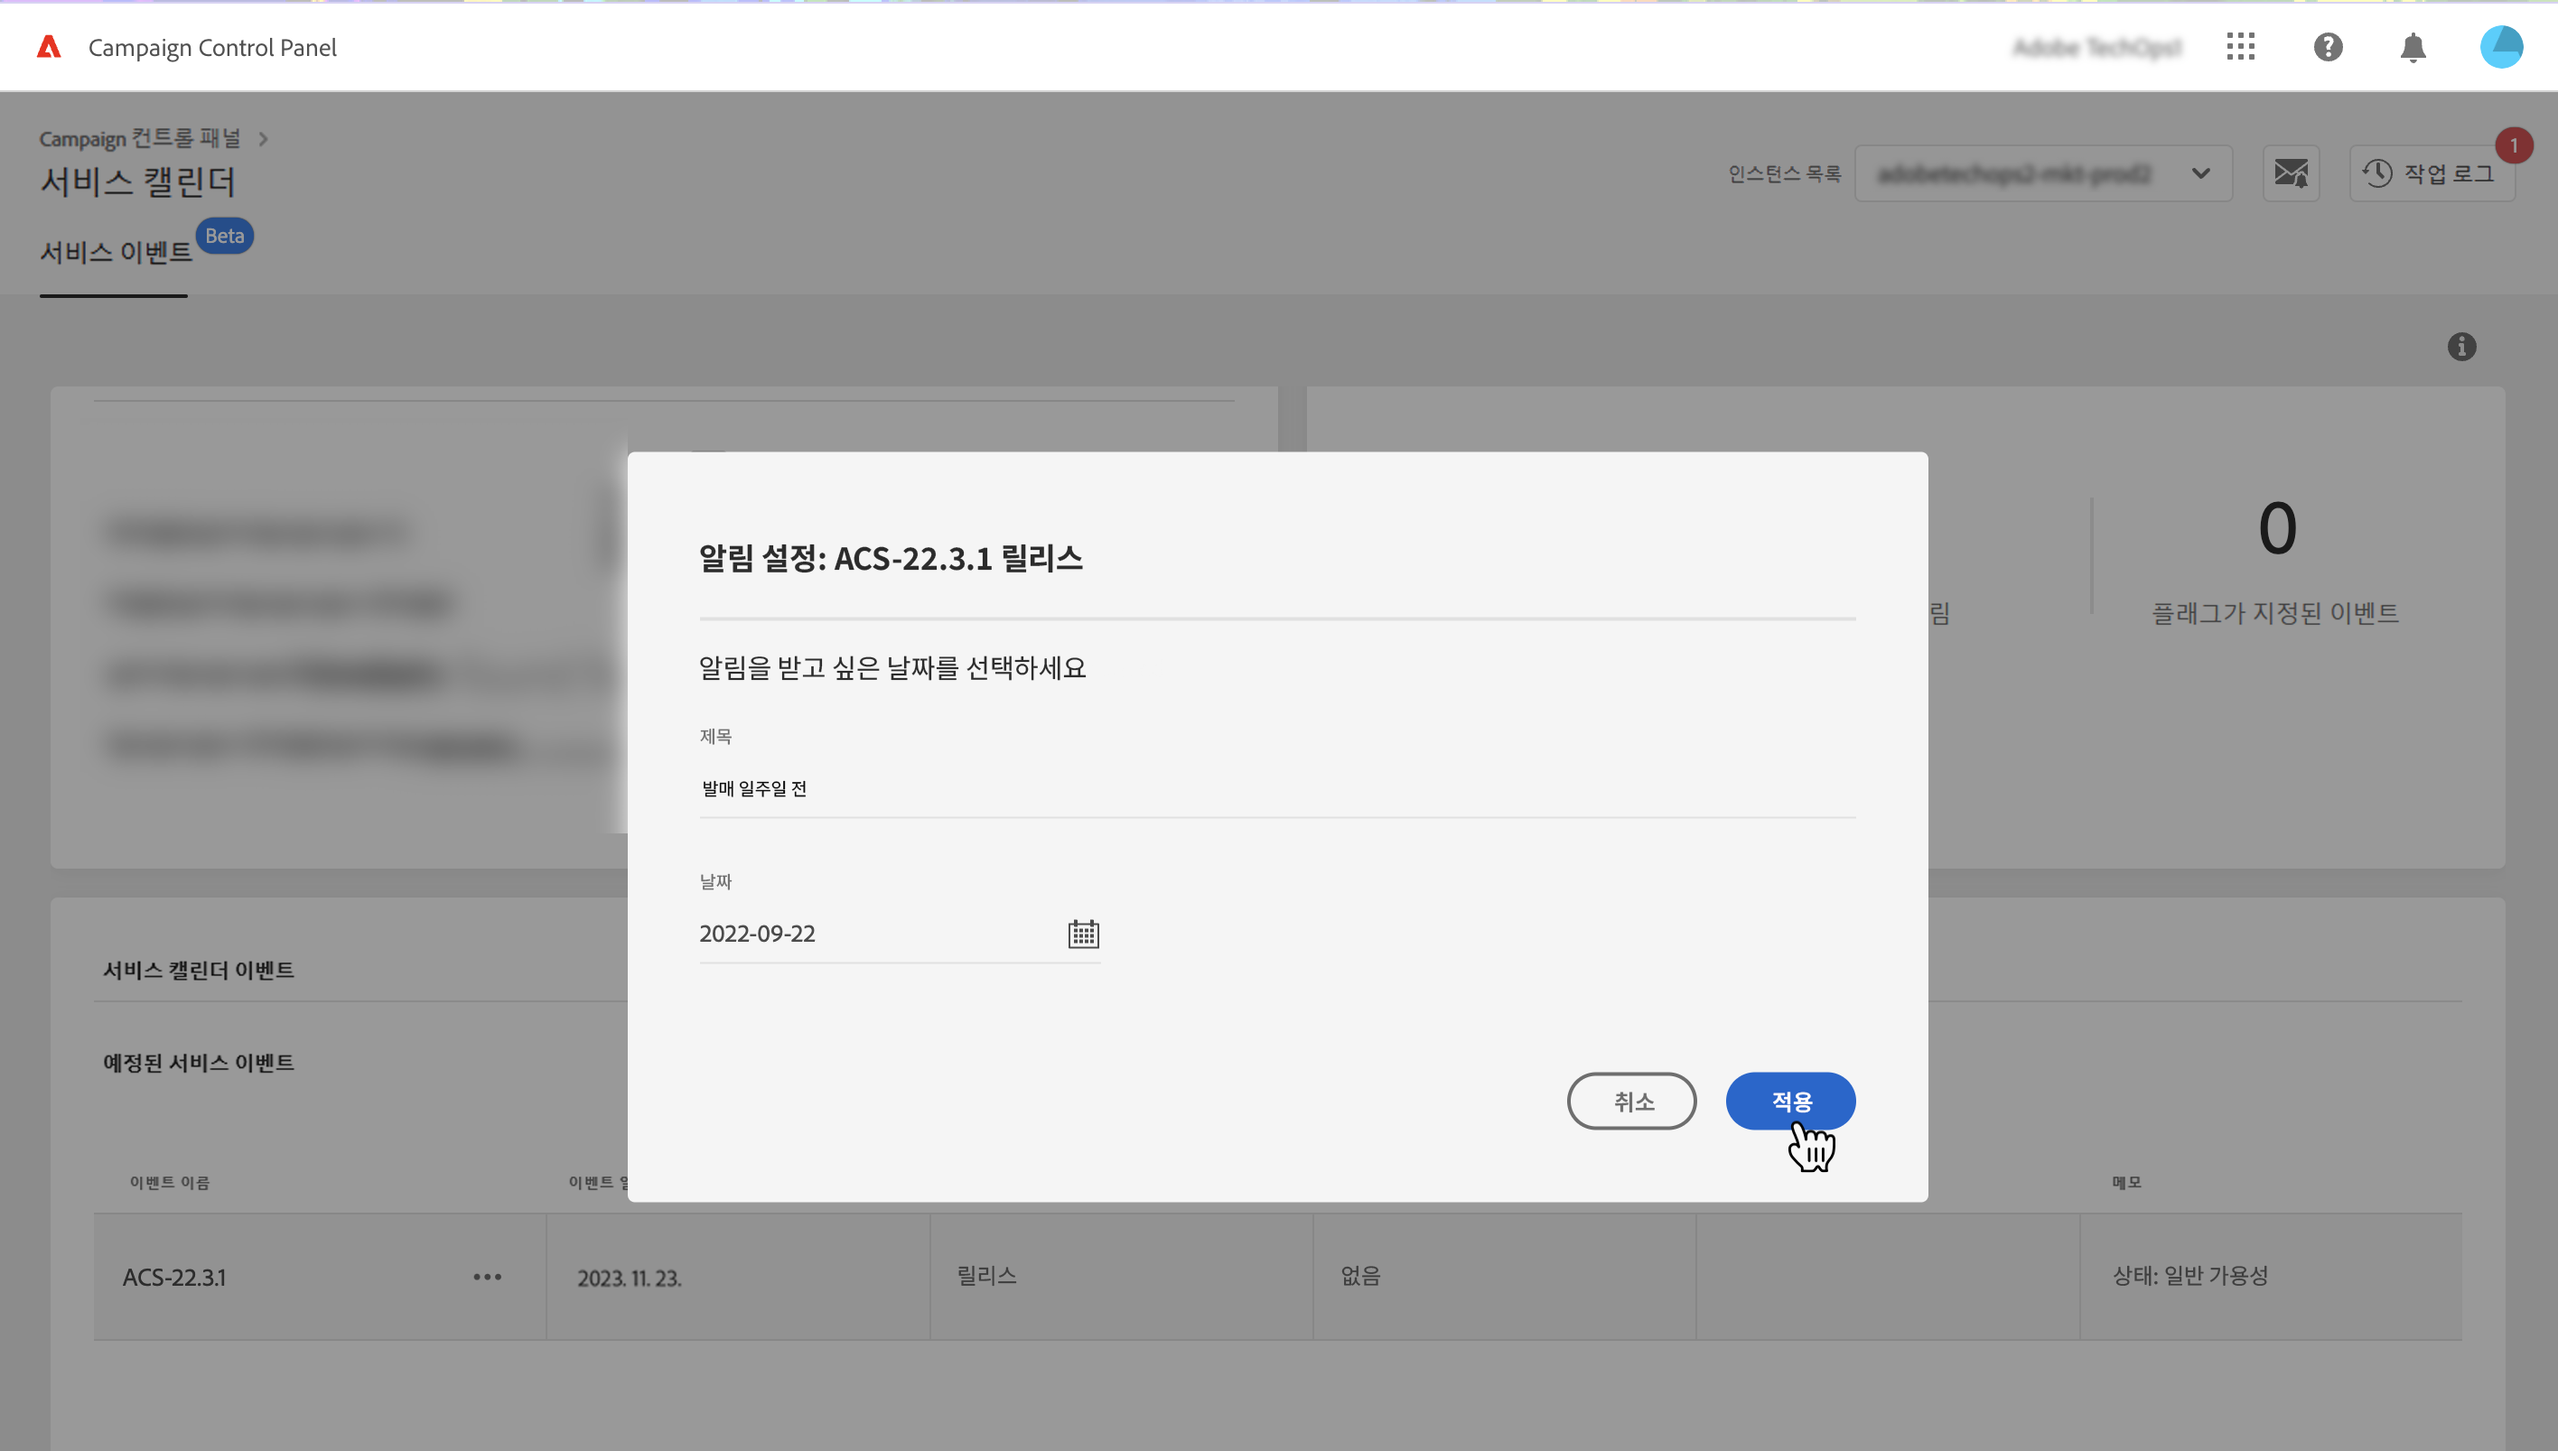Open the calendar date picker icon
2558x1451 pixels.
pyautogui.click(x=1083, y=934)
